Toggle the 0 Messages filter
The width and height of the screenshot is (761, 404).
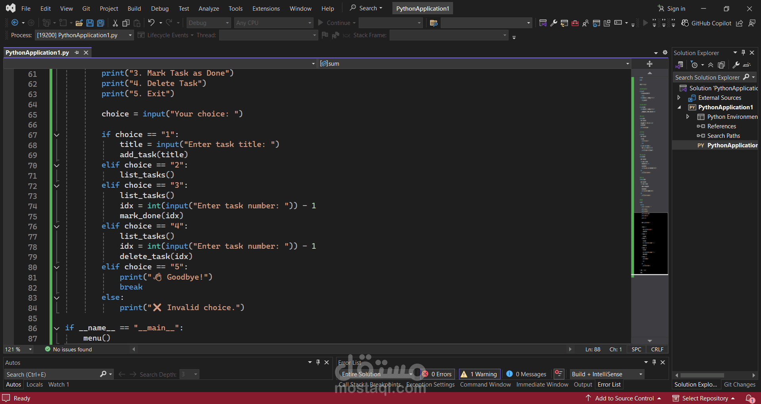[x=526, y=374]
